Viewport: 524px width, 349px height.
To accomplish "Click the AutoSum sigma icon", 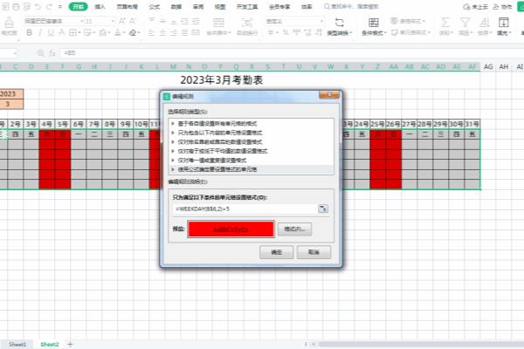I will click(445, 23).
